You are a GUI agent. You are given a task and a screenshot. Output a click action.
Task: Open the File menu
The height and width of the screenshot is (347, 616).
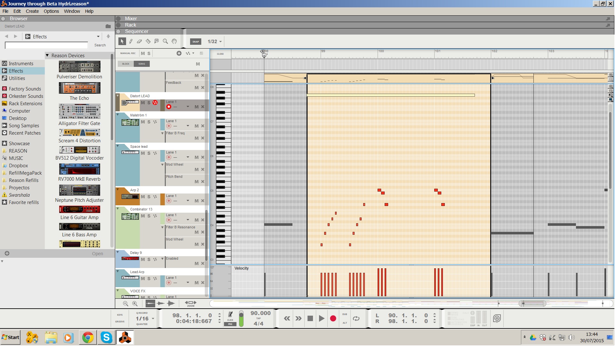click(5, 11)
